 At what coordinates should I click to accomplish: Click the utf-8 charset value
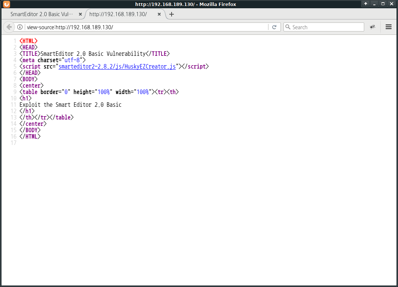click(x=72, y=60)
